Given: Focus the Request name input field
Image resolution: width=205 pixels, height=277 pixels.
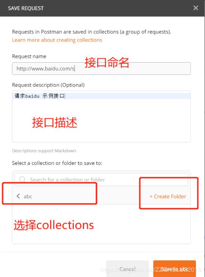Looking at the screenshot, I should pos(101,69).
